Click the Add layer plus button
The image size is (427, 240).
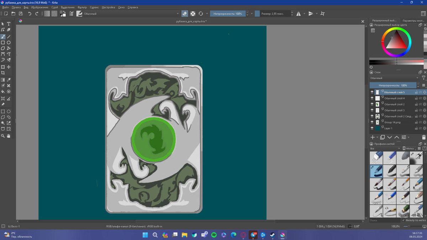pyautogui.click(x=373, y=137)
